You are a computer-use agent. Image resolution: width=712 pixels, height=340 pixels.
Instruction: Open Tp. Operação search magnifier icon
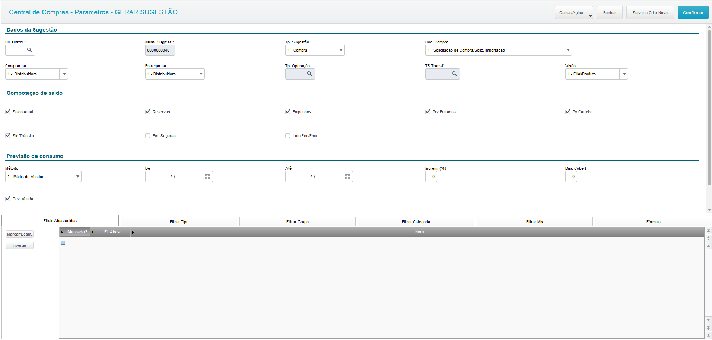309,74
